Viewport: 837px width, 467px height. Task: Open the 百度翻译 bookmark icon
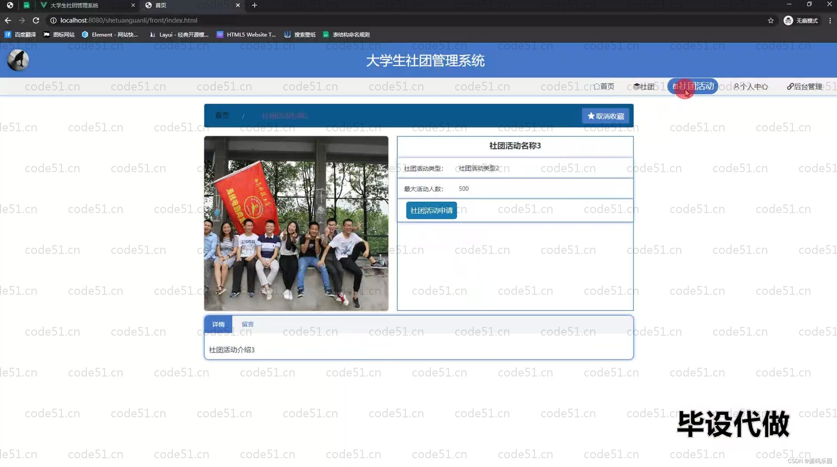7,34
